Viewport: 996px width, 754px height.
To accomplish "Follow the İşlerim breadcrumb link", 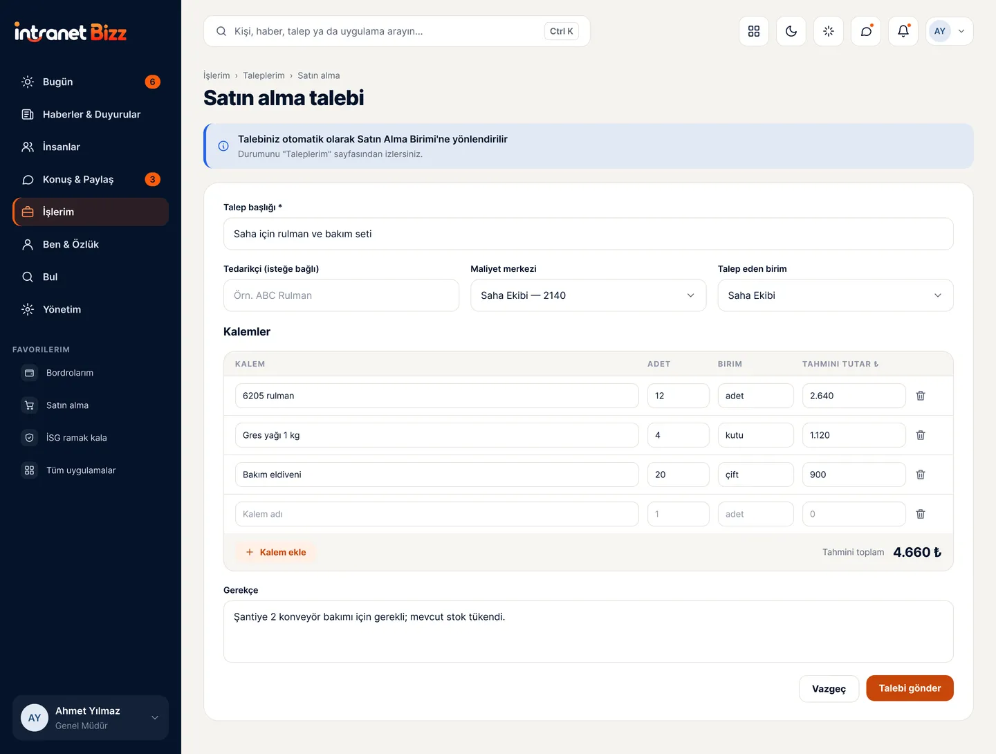I will [x=216, y=75].
